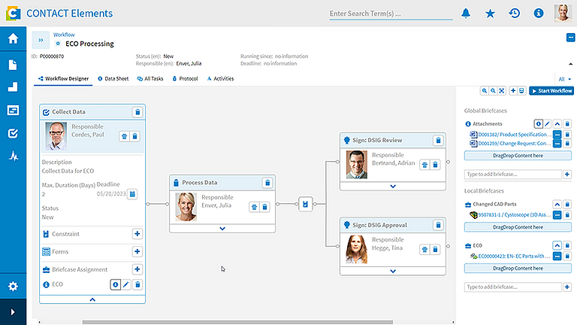The width and height of the screenshot is (577, 325).
Task: Toggle ECO Processing favorite star
Action: 58,44
